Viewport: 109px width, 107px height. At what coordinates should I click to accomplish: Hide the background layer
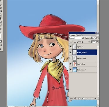point(71,70)
